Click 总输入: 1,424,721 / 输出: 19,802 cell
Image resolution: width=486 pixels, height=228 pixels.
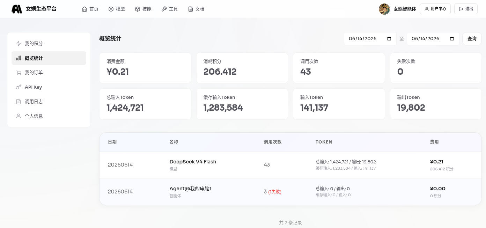click(x=346, y=162)
